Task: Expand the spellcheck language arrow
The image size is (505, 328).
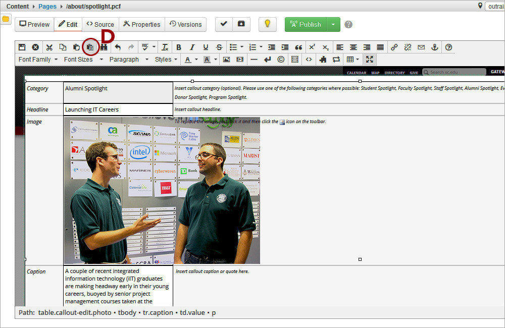Action: click(x=154, y=47)
